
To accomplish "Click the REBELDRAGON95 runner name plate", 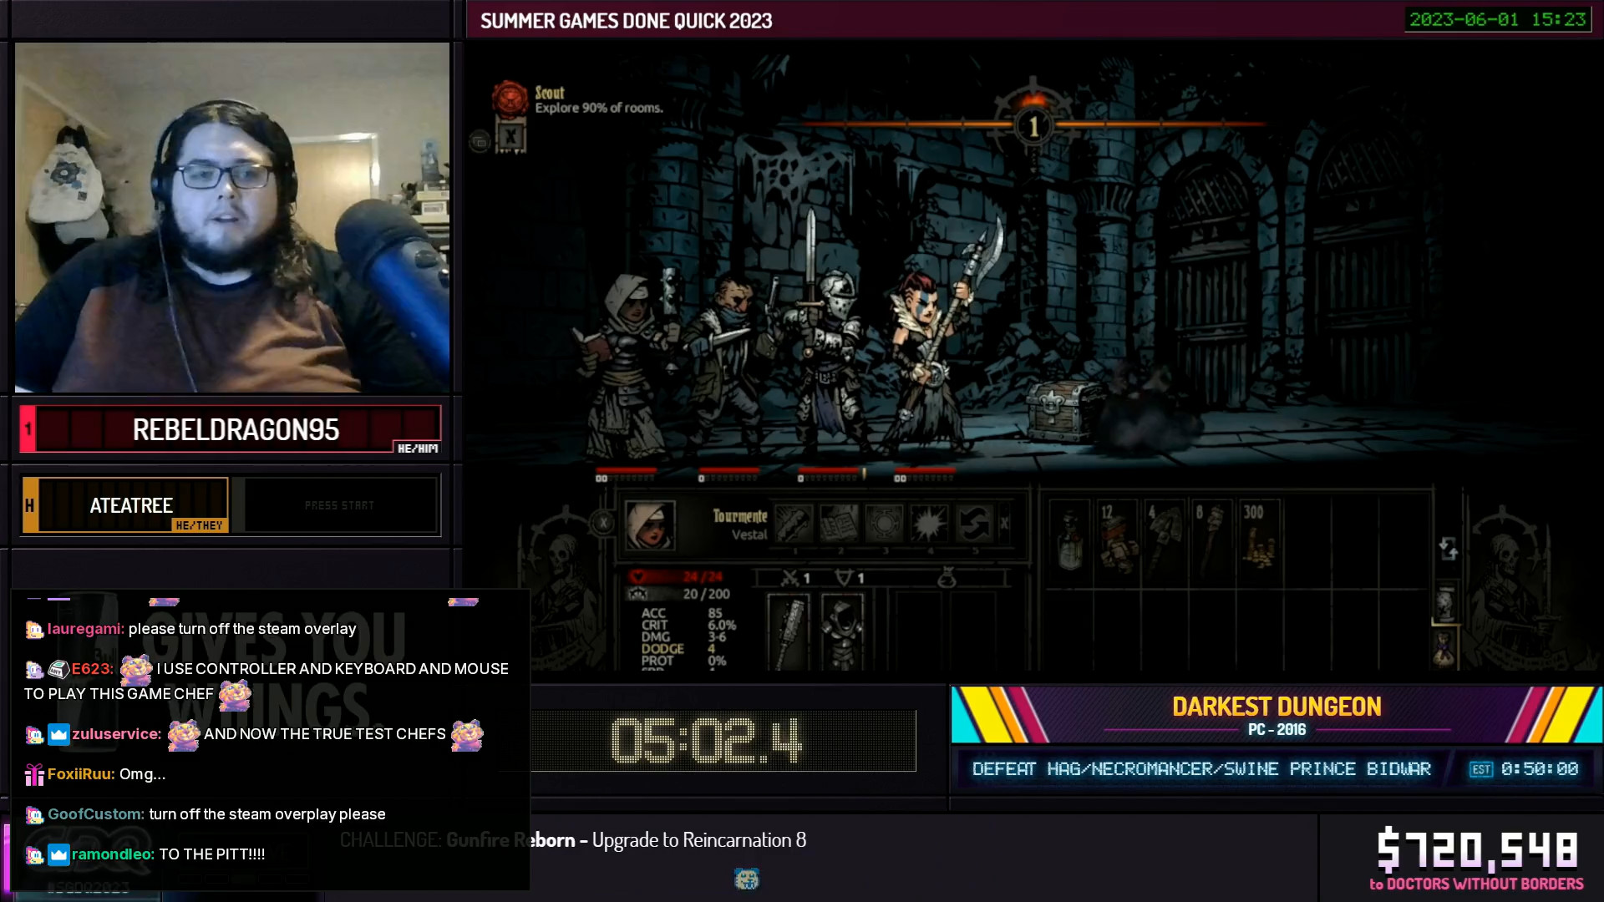I will [231, 429].
